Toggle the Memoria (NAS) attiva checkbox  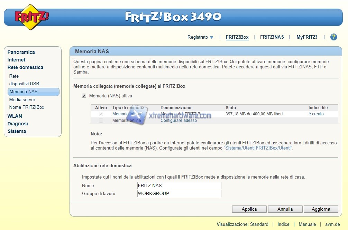pos(84,96)
